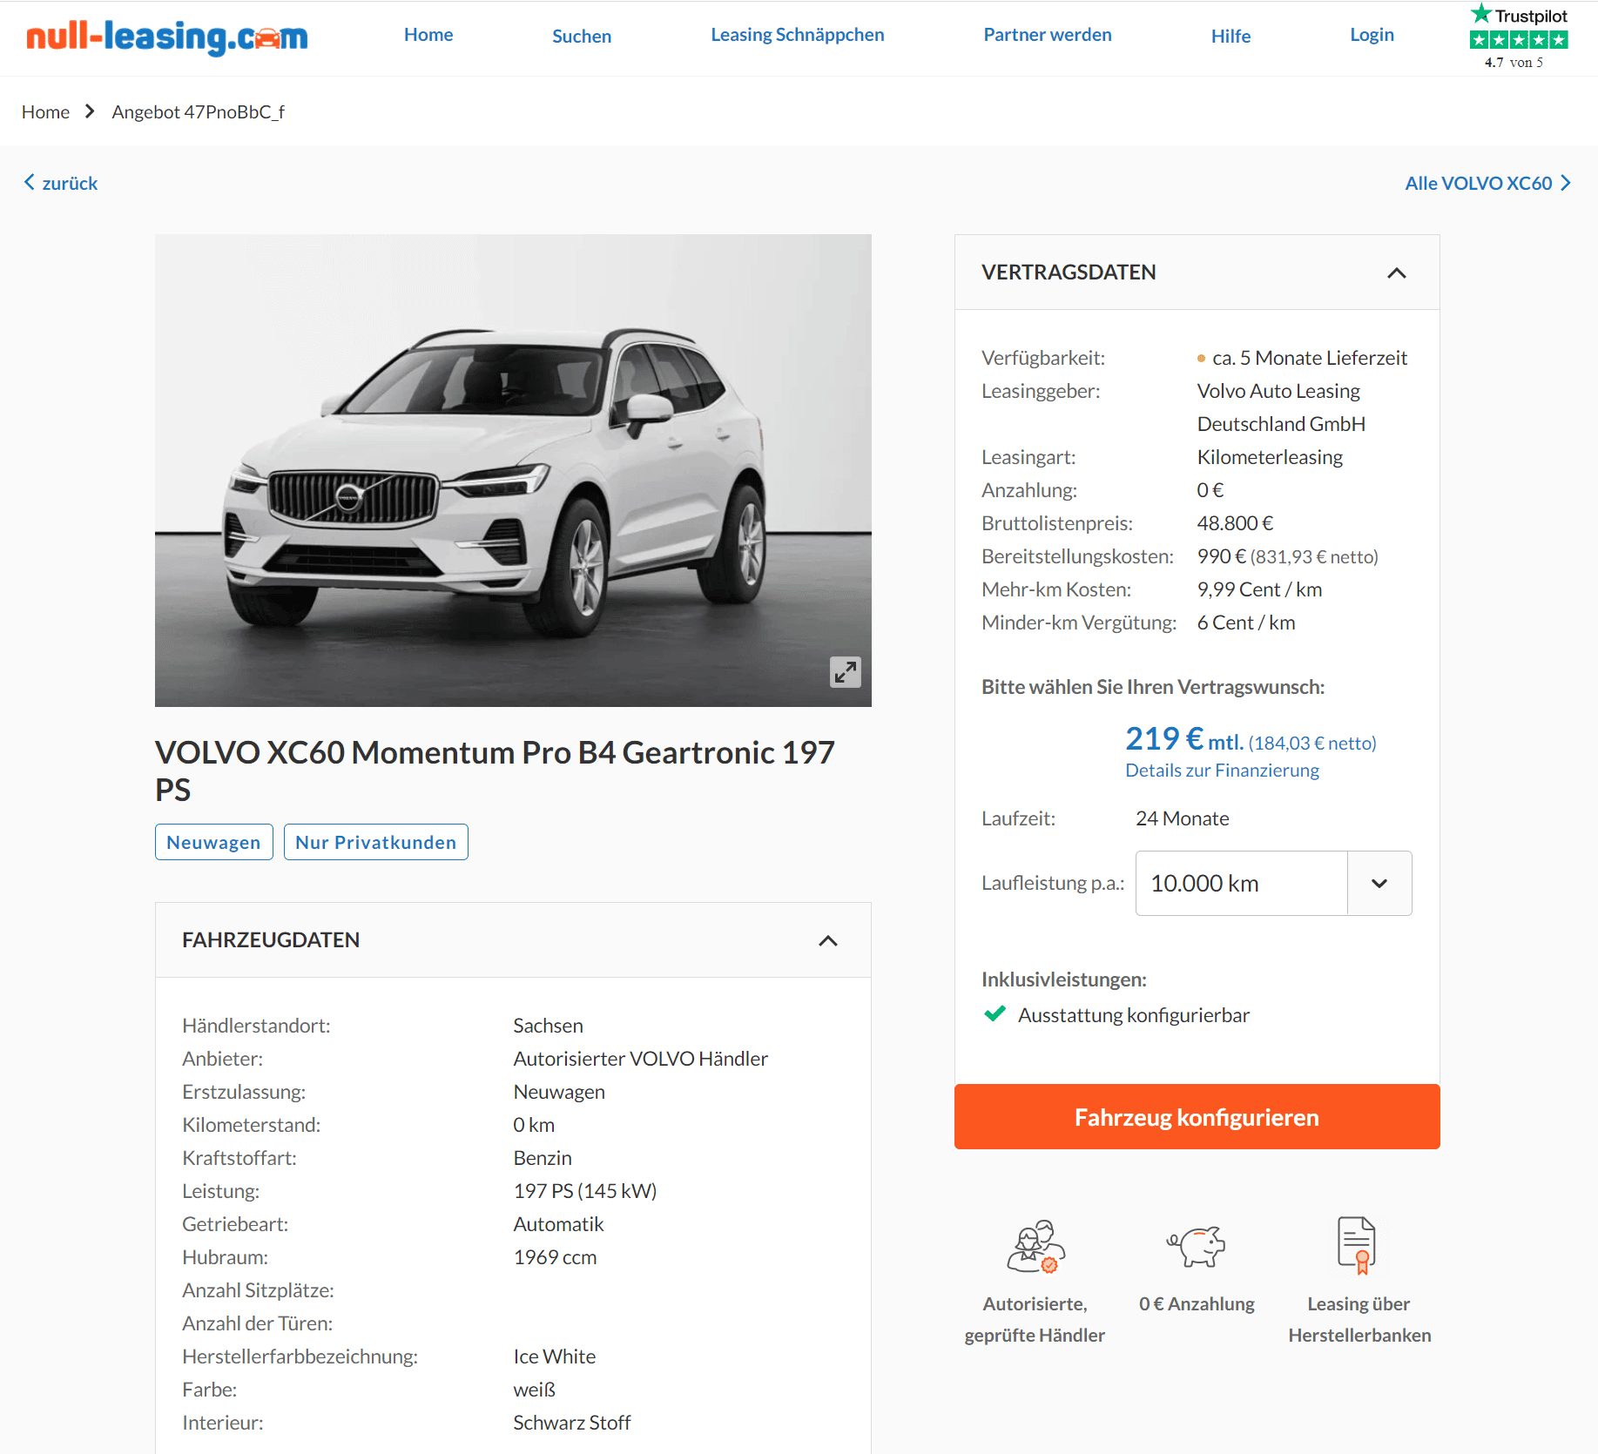The image size is (1598, 1454).
Task: Click 'Schwarz Stoff' Interieur value
Action: [x=571, y=1423]
